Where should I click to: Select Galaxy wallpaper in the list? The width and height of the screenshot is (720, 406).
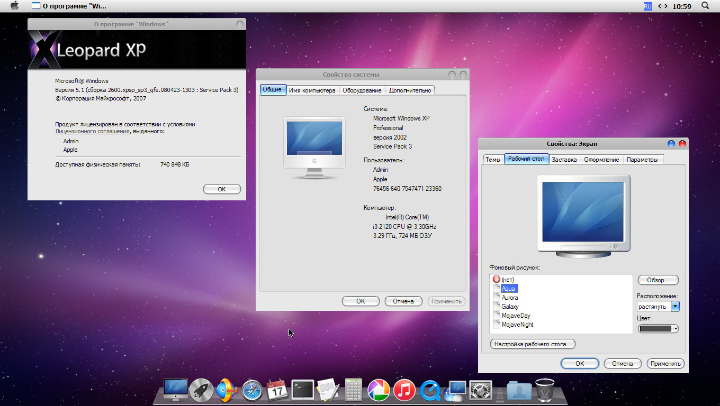(x=510, y=307)
